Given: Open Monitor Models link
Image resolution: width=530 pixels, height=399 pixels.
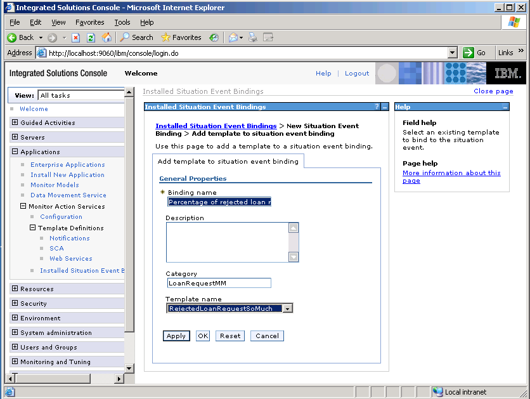Looking at the screenshot, I should (x=55, y=185).
